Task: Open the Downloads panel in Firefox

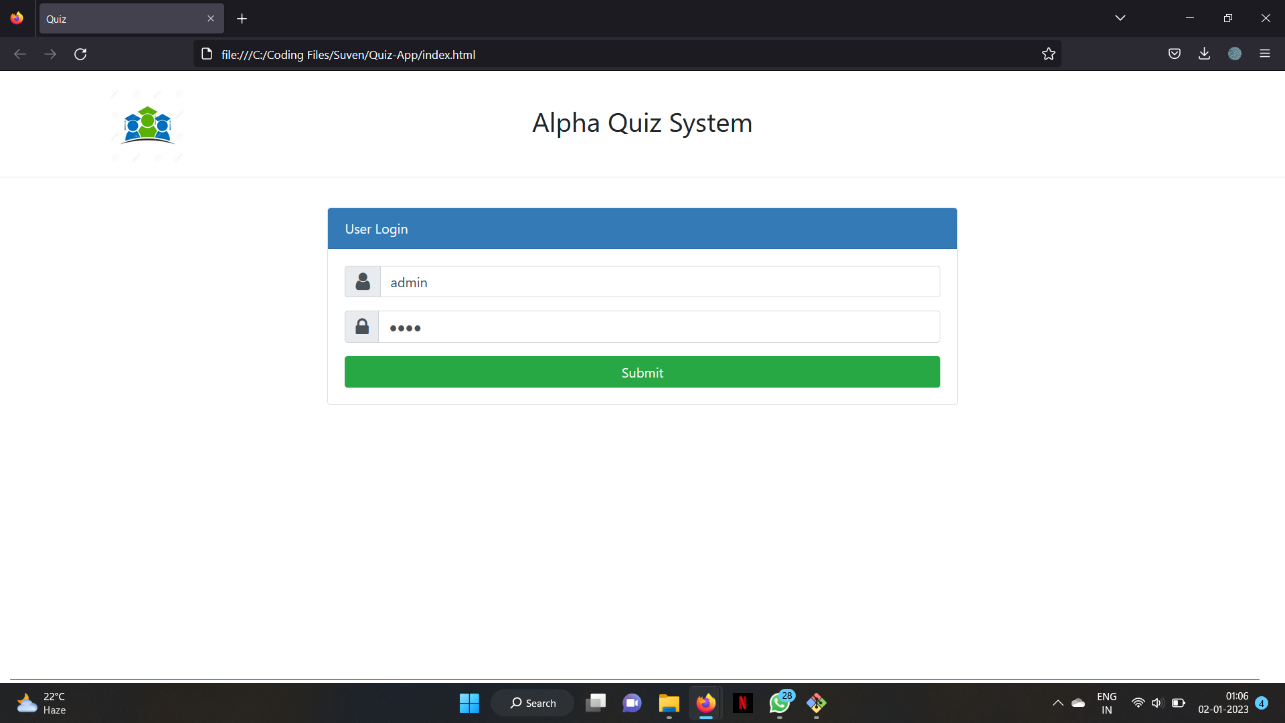Action: point(1204,54)
